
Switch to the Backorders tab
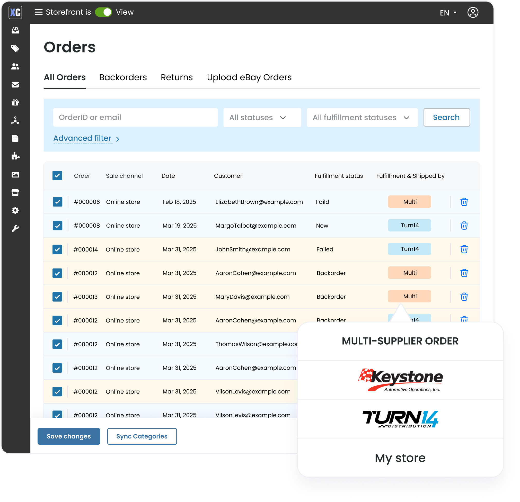[123, 77]
